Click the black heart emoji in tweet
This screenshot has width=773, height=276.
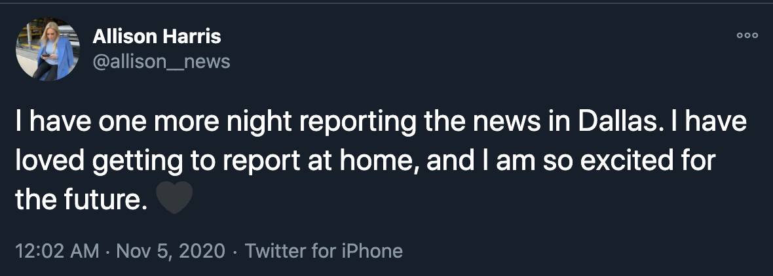175,199
